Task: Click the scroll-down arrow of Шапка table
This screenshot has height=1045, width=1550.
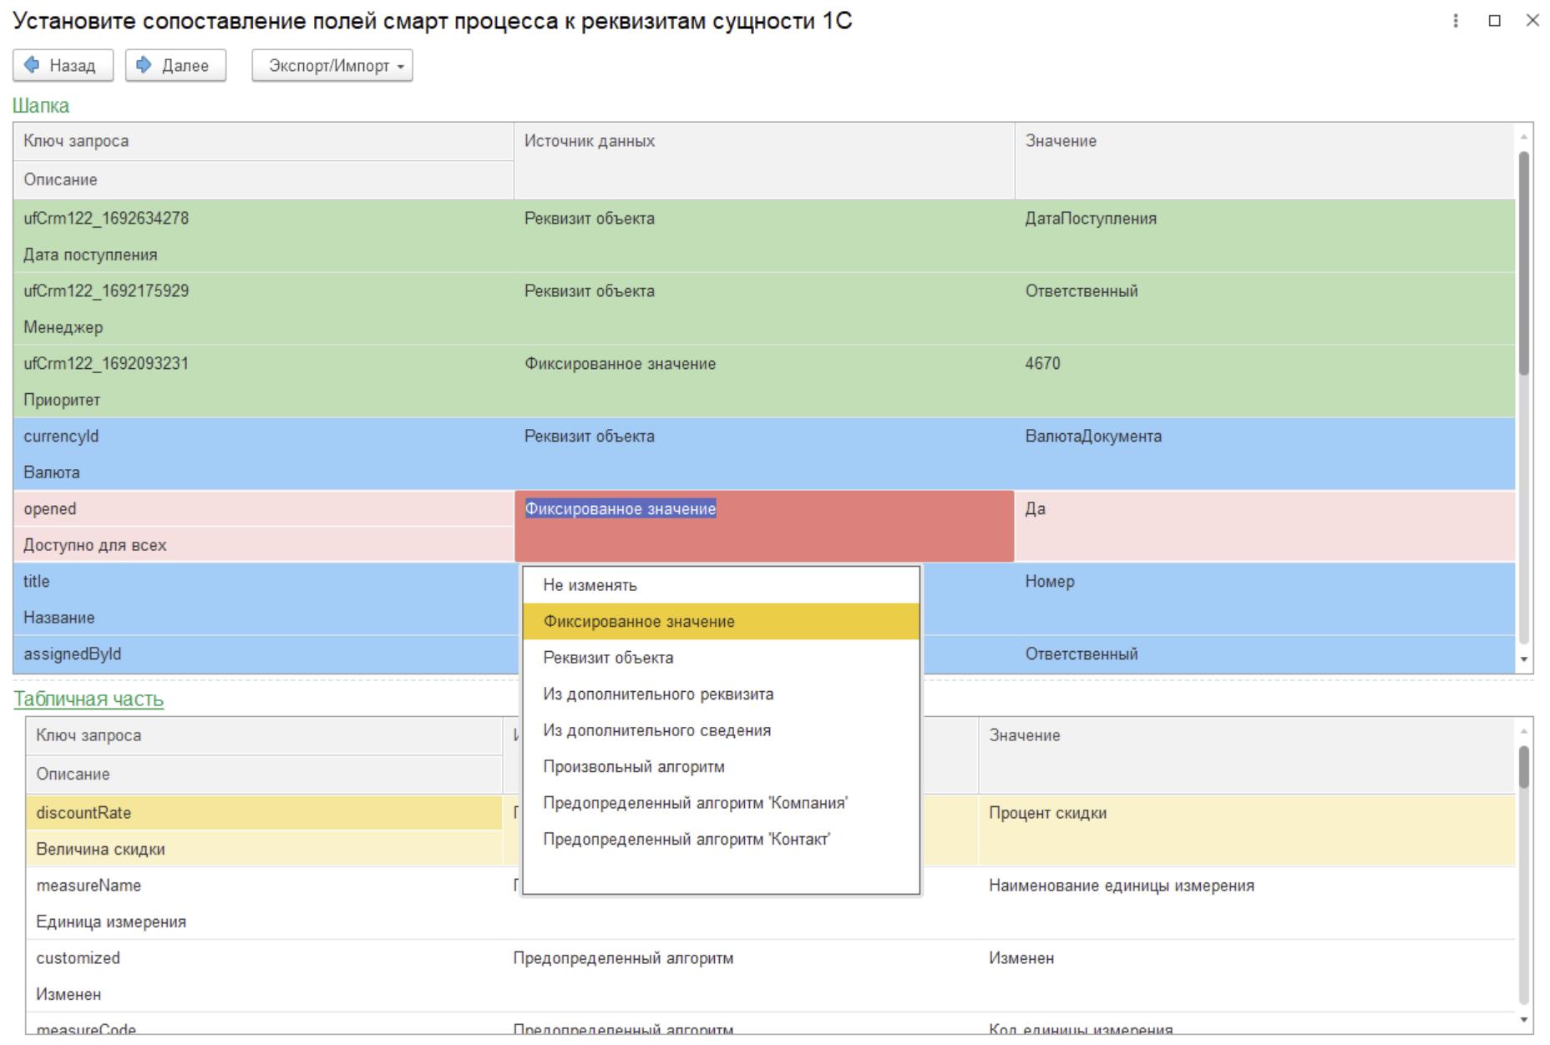Action: tap(1525, 659)
